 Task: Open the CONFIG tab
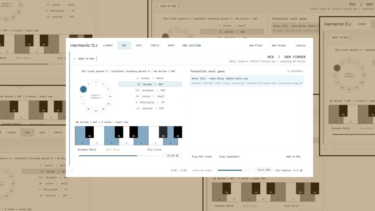pos(155,45)
